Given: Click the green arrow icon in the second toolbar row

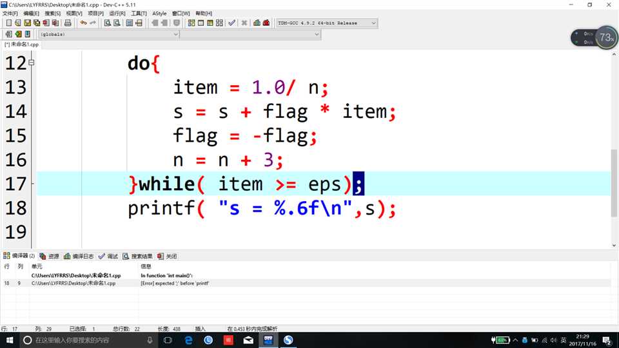Looking at the screenshot, I should point(18,34).
